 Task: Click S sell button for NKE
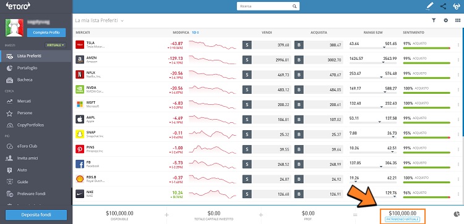(x=247, y=194)
